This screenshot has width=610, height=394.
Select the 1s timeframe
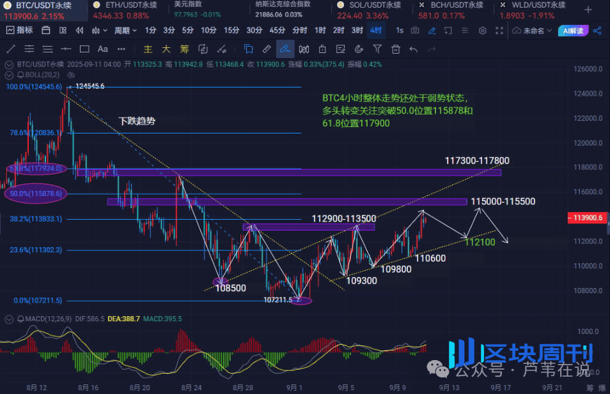point(400,30)
